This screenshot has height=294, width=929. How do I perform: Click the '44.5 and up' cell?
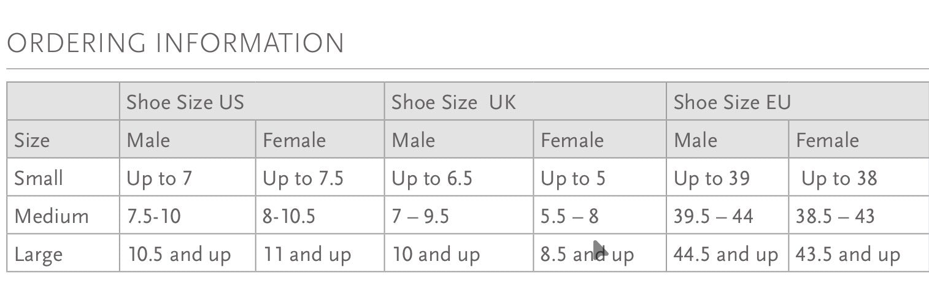pyautogui.click(x=727, y=252)
